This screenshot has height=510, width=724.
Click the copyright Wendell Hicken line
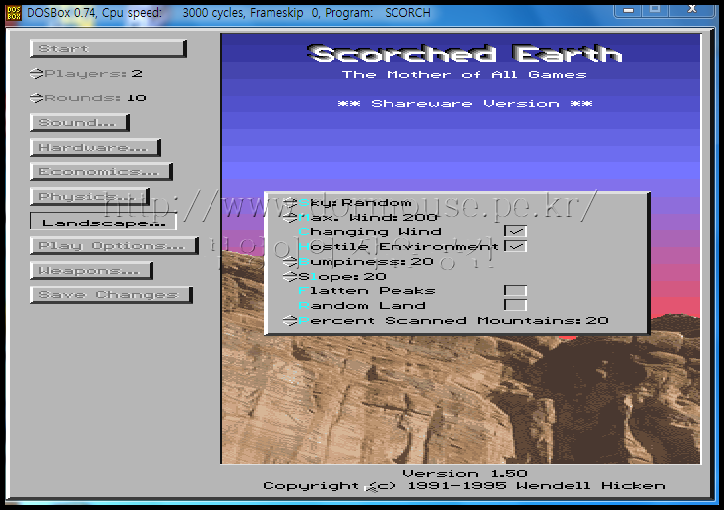(x=464, y=486)
